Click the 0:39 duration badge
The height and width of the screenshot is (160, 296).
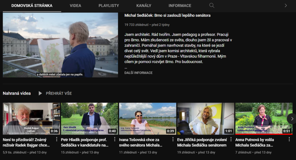pyautogui.click(x=171, y=131)
